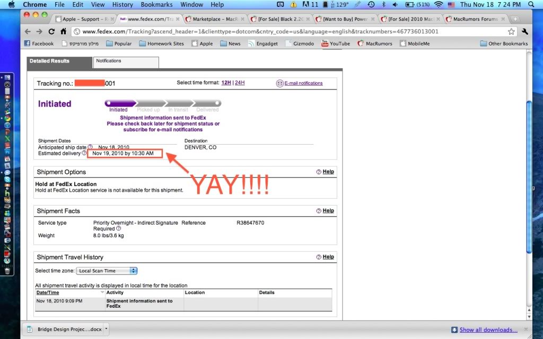Open the Window menu
The height and width of the screenshot is (339, 543).
click(192, 4)
